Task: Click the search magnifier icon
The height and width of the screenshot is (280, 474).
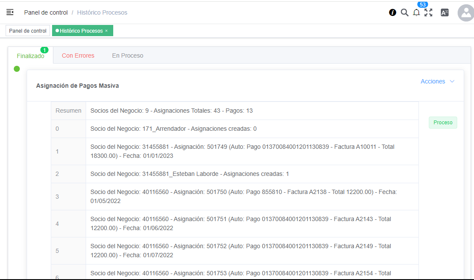Action: click(x=404, y=12)
